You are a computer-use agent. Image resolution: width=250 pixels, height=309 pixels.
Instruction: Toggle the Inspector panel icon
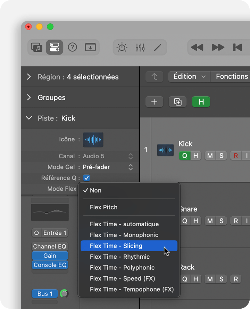click(55, 47)
